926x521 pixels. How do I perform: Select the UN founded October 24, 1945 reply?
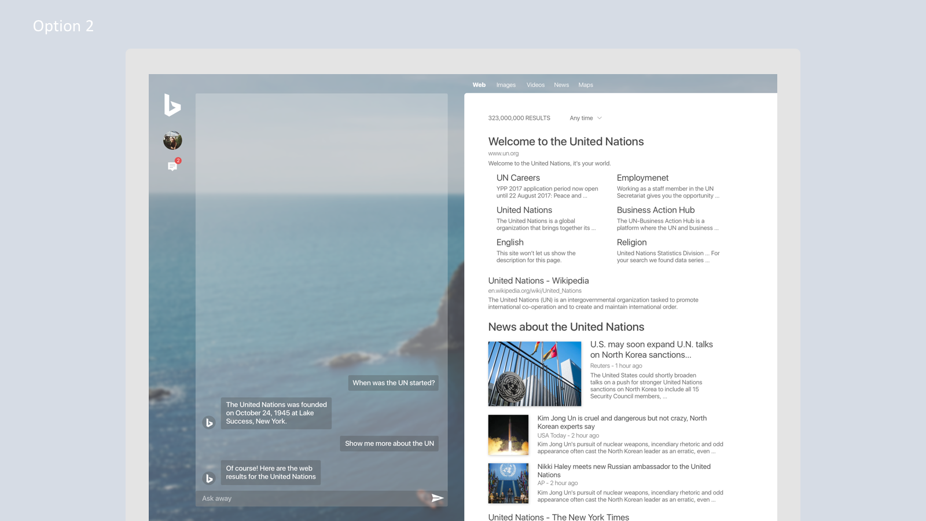click(276, 413)
